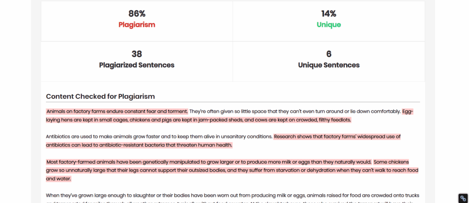469x203 pixels.
Task: Select the 'Unique Sentences' label
Action: click(x=329, y=65)
